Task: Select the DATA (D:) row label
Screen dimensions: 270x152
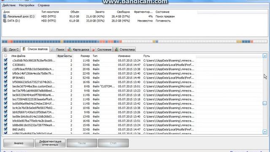Action: pyautogui.click(x=13, y=21)
